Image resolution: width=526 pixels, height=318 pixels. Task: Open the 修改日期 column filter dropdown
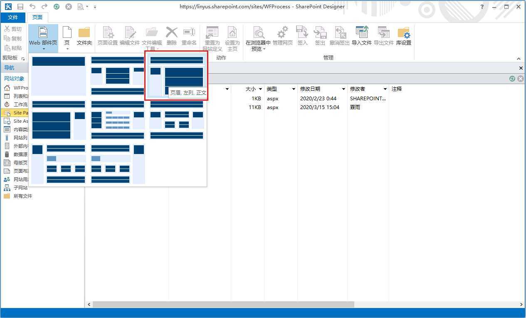[x=343, y=89]
